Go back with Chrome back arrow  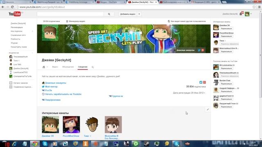(x=3, y=7)
